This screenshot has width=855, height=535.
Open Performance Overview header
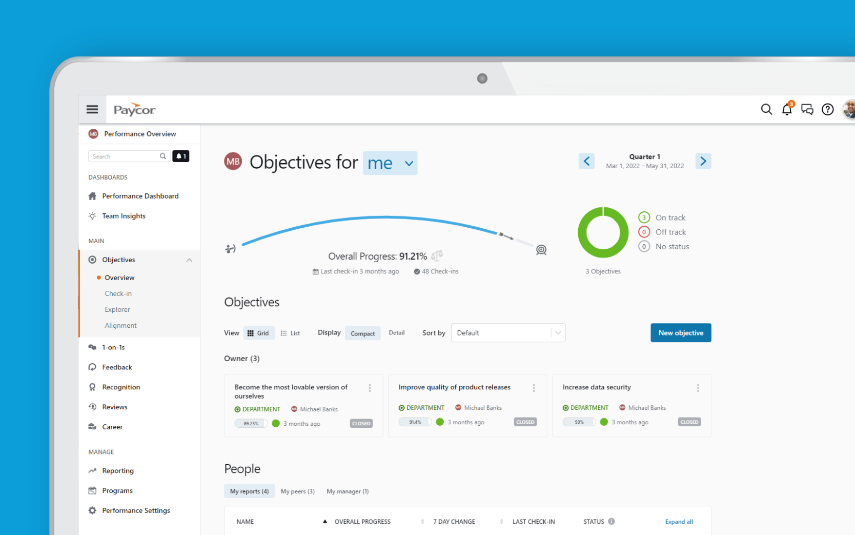tap(139, 134)
